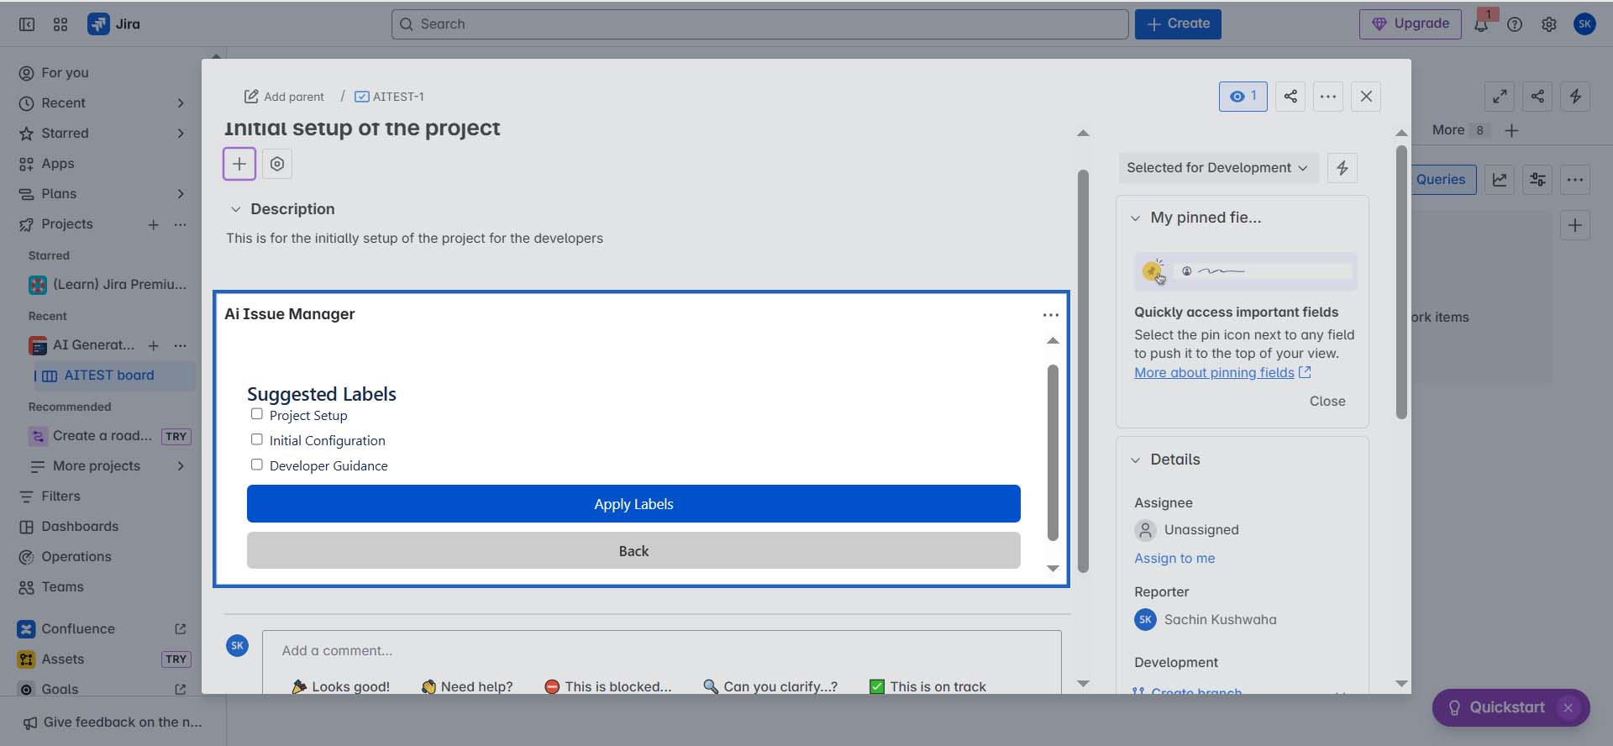
Task: Dismiss the Quickstart panel
Action: [1568, 707]
